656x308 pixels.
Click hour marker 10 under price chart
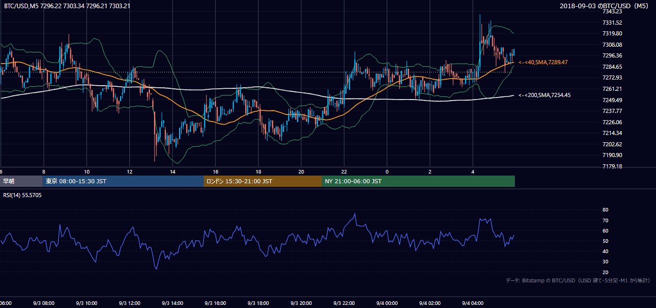87,171
